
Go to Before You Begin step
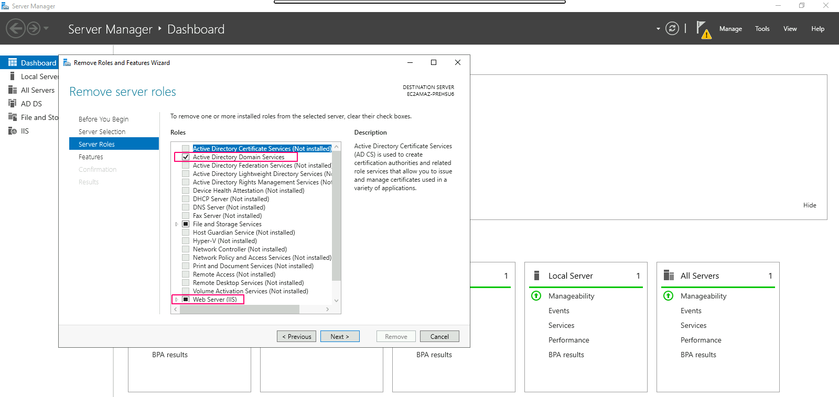coord(103,119)
